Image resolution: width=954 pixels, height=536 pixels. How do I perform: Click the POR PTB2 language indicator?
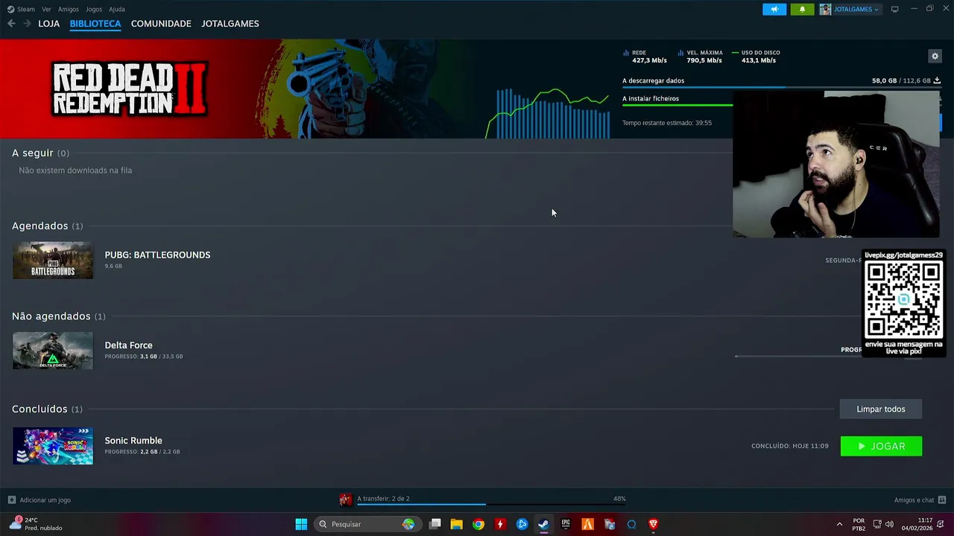pos(859,524)
